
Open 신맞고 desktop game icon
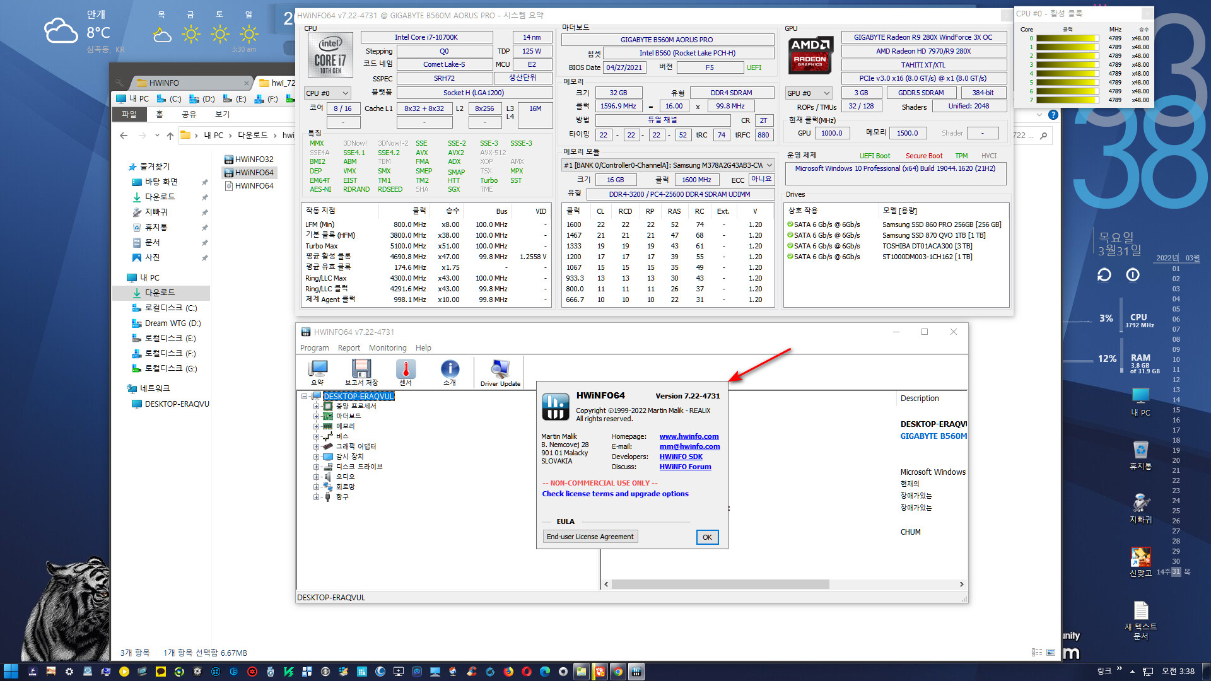click(x=1140, y=562)
